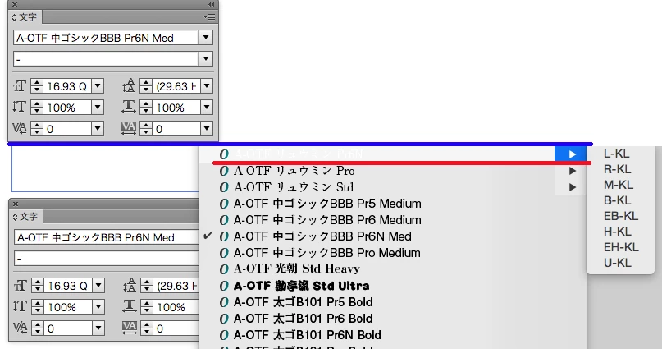Open kerning dropdown in lower panel
The image size is (662, 349).
pyautogui.click(x=98, y=328)
